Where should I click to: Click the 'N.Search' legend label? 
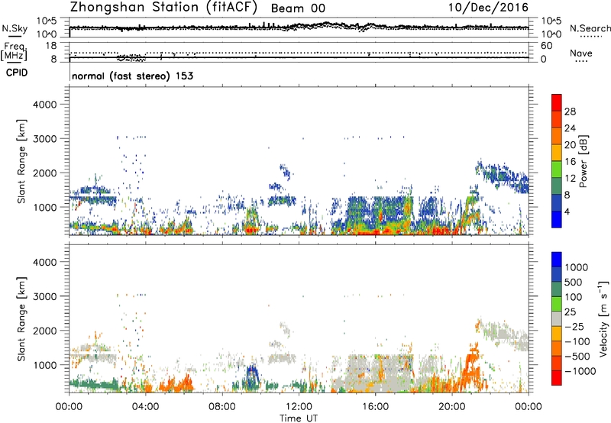[x=590, y=28]
